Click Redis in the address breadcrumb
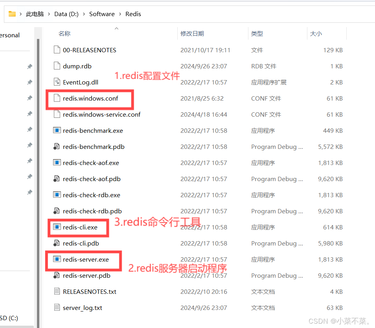Screen dimensions: 375x328 click(133, 14)
